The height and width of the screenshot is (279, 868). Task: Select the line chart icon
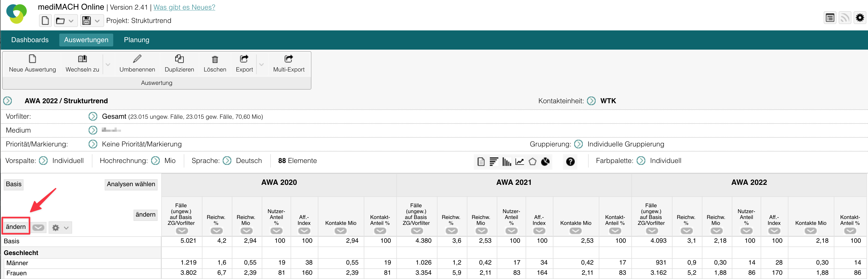tap(519, 162)
